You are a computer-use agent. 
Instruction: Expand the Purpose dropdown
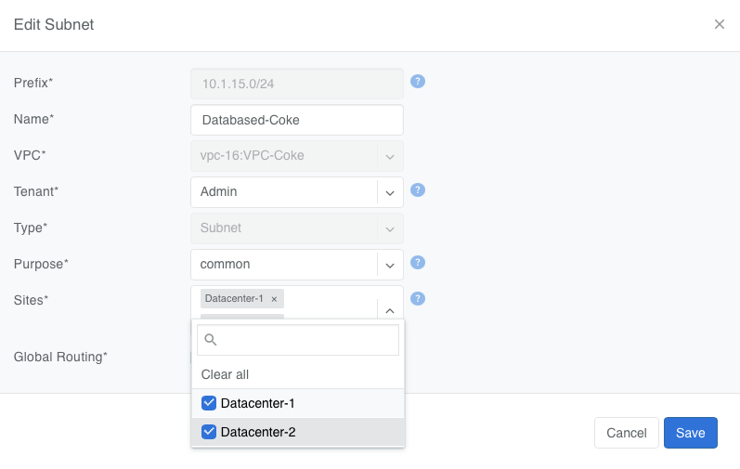(390, 265)
